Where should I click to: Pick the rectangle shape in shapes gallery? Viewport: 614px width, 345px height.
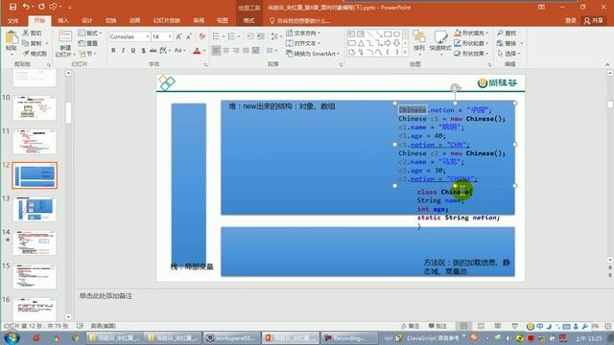[388, 34]
